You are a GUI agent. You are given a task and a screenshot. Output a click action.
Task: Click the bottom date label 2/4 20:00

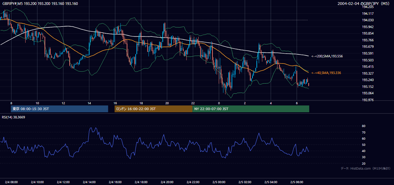pos(167,182)
